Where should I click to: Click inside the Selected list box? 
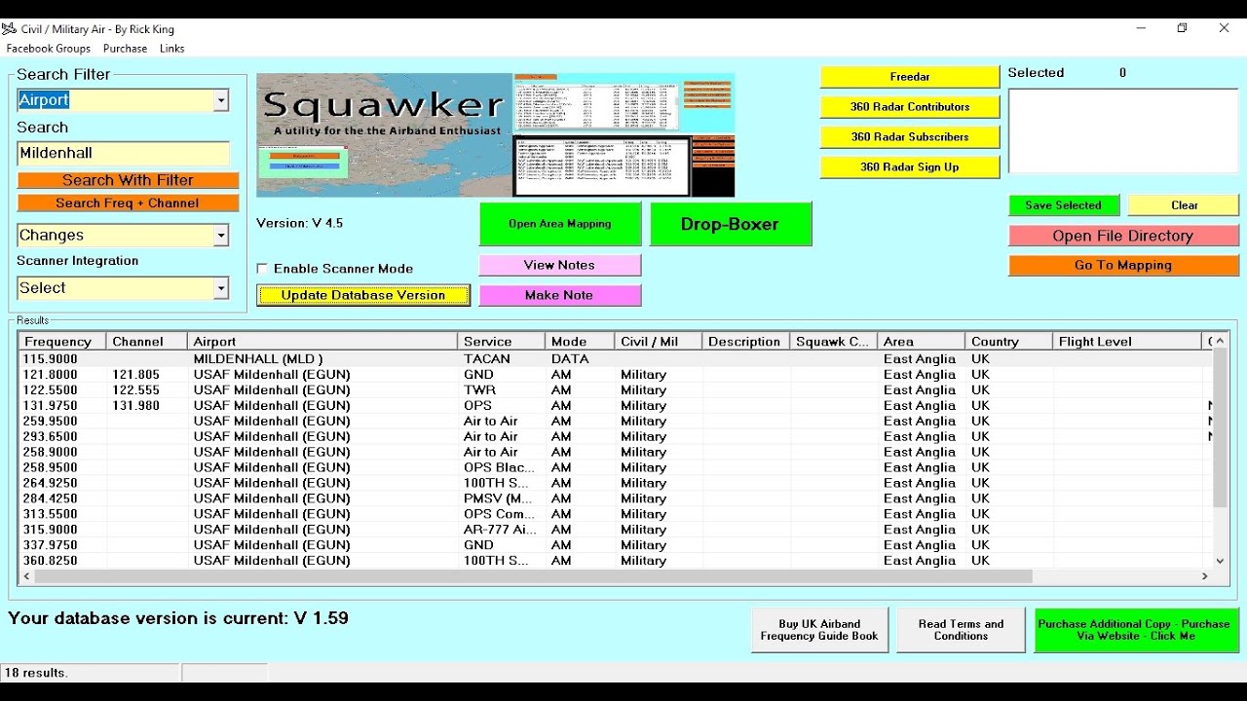[1123, 131]
